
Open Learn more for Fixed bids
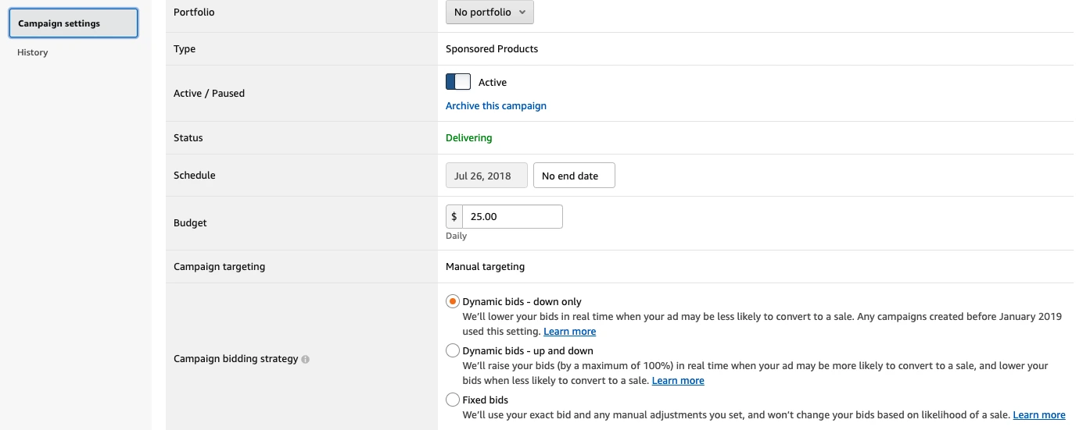1039,415
